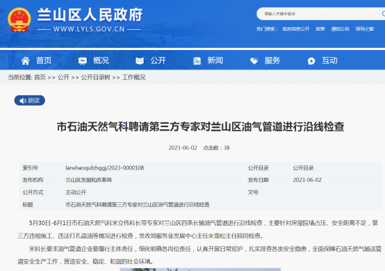Click hot search link 通知公告

340,29
